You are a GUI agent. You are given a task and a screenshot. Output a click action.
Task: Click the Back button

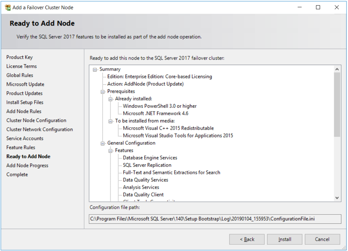[x=247, y=239]
